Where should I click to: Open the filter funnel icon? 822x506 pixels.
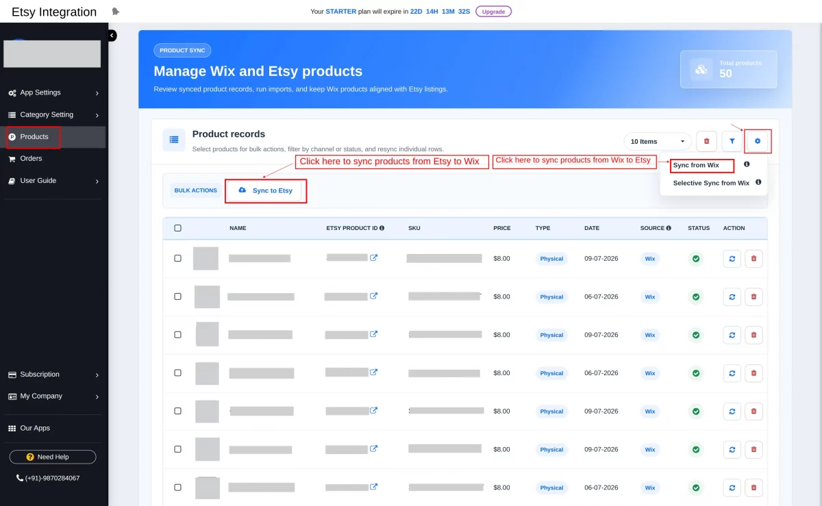coord(732,142)
